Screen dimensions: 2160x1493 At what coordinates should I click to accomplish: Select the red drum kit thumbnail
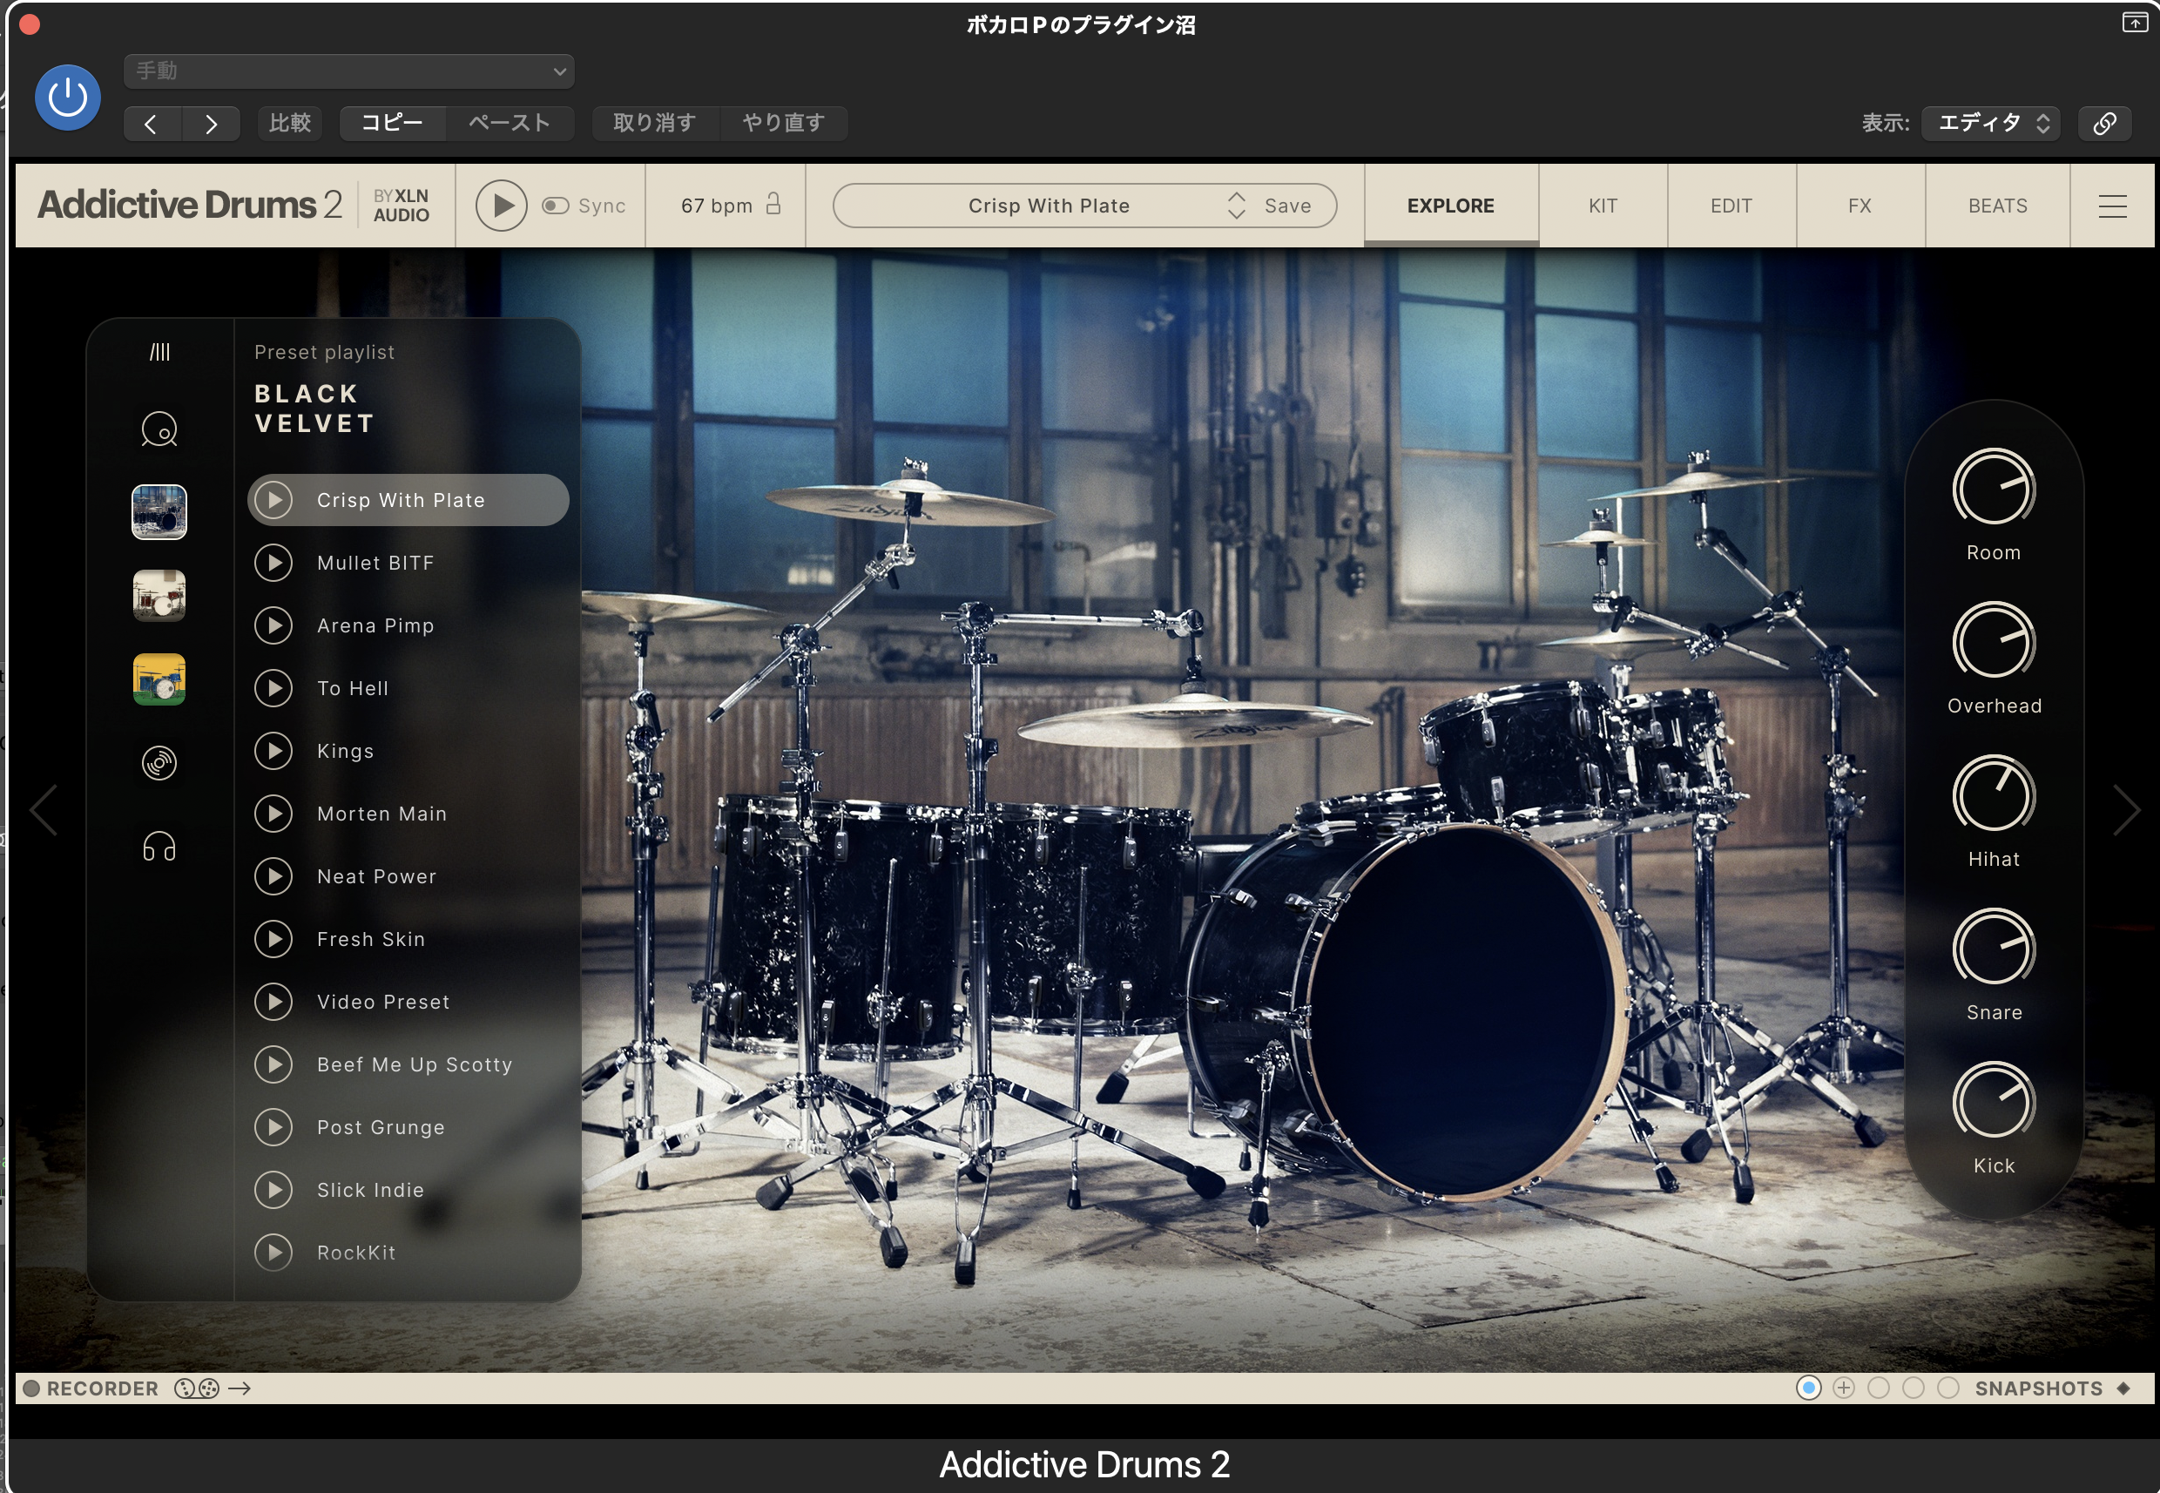[x=159, y=596]
